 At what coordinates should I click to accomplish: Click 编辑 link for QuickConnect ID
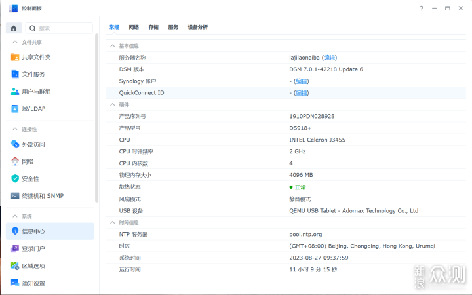point(301,93)
